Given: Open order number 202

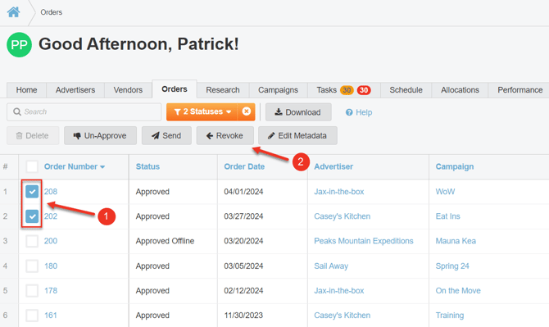Looking at the screenshot, I should point(51,216).
